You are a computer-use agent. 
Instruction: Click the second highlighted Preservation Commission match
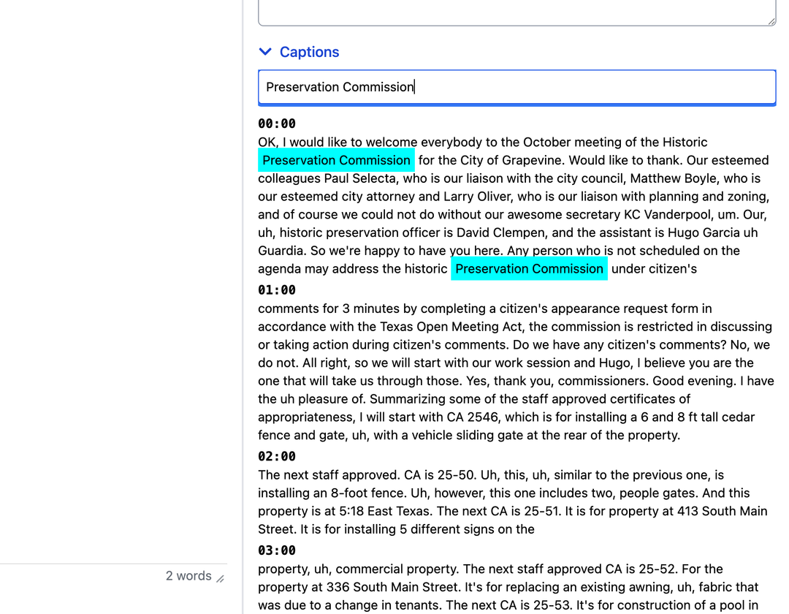click(x=529, y=269)
